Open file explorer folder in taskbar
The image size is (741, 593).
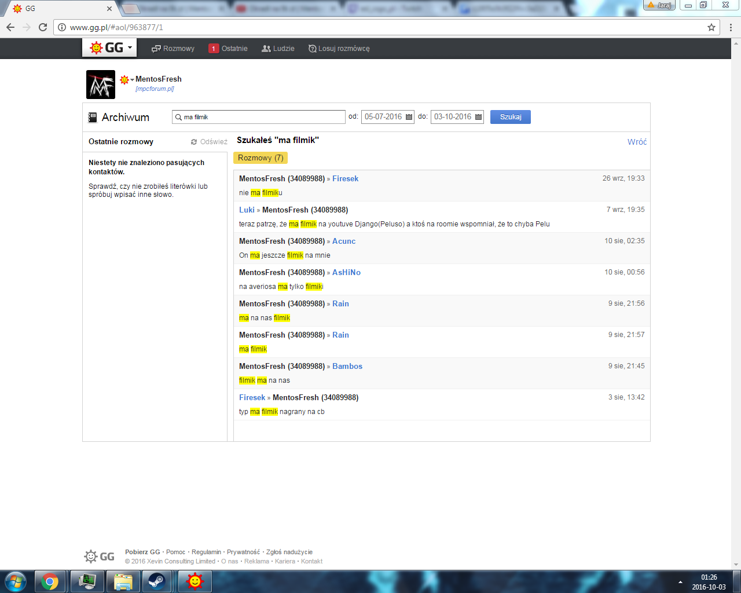click(x=123, y=581)
